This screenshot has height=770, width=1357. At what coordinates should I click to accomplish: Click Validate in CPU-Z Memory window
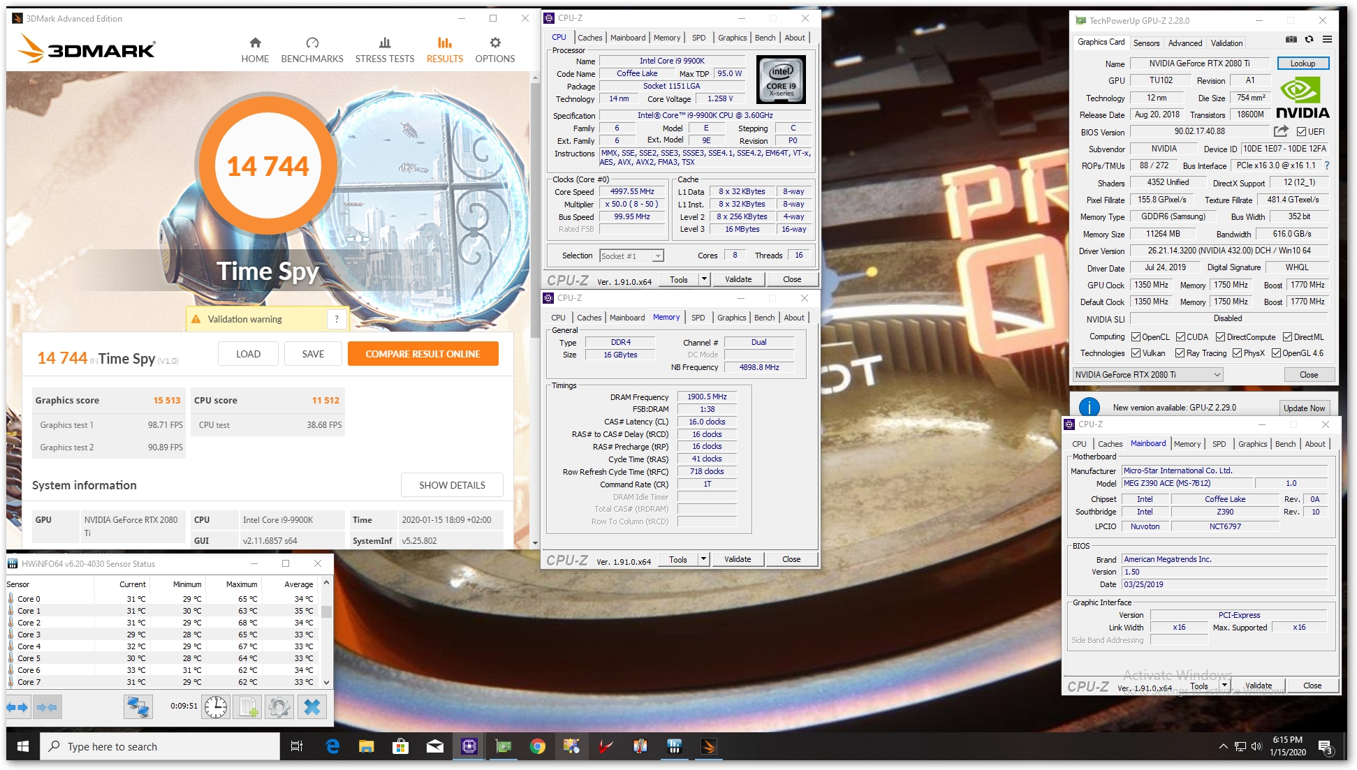pyautogui.click(x=738, y=559)
